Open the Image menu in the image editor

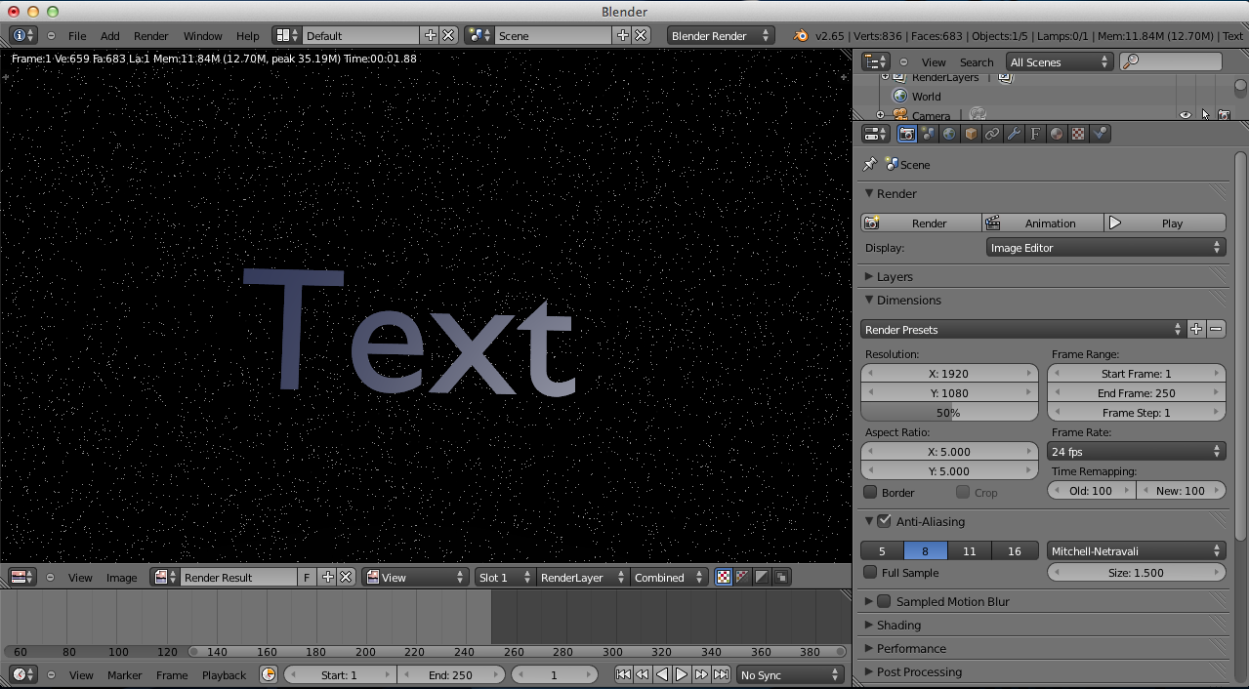pyautogui.click(x=122, y=577)
